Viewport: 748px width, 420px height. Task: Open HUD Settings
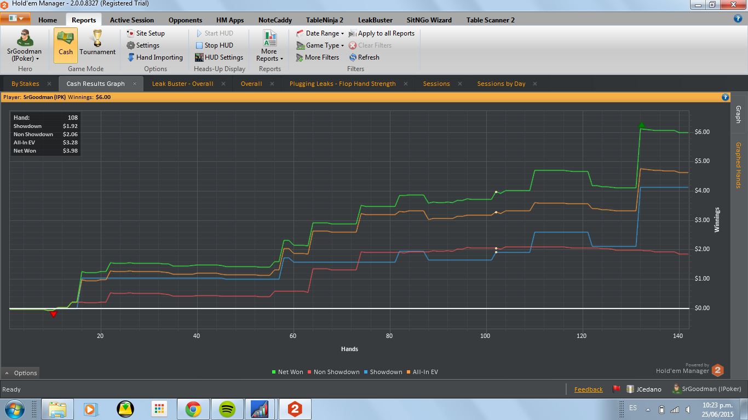point(219,57)
